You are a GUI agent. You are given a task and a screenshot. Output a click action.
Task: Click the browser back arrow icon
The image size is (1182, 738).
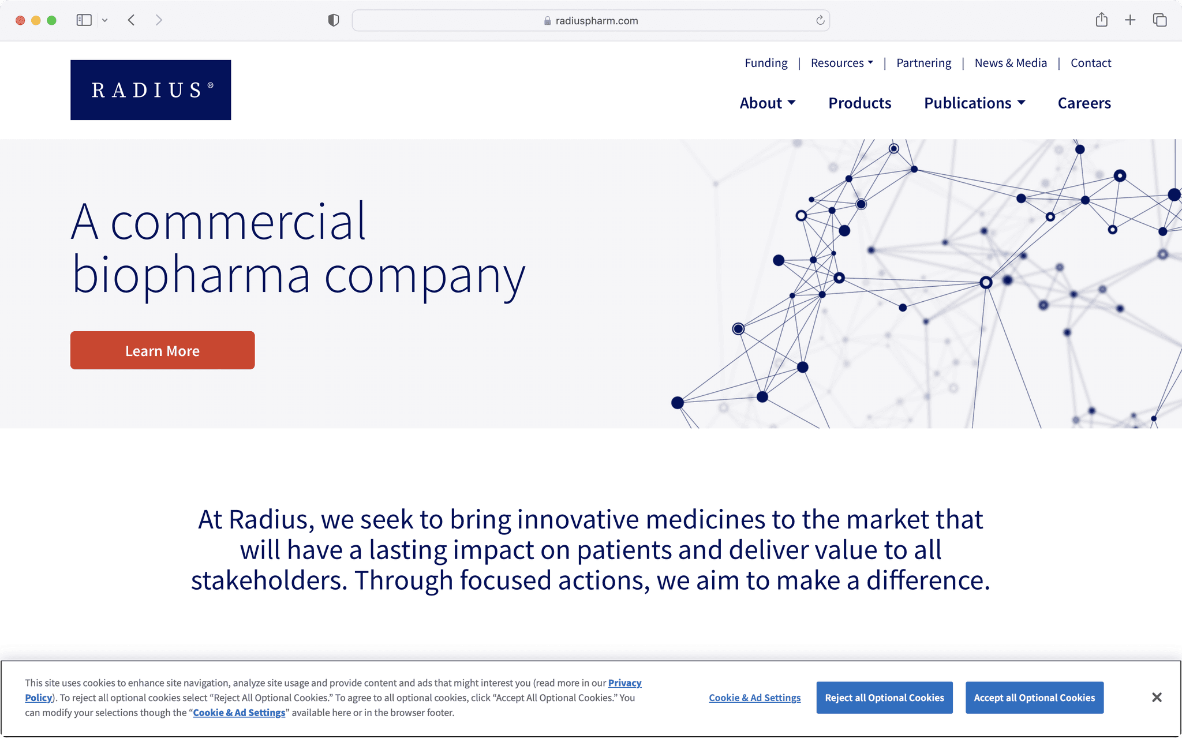click(131, 20)
